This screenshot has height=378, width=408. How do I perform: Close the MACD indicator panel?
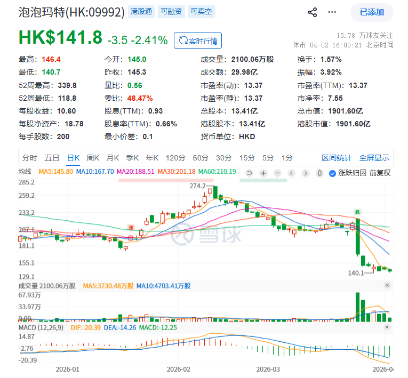(387, 327)
